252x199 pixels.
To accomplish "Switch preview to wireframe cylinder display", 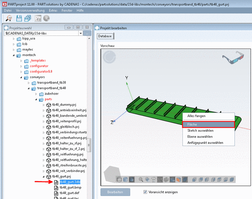I will (119, 180).
